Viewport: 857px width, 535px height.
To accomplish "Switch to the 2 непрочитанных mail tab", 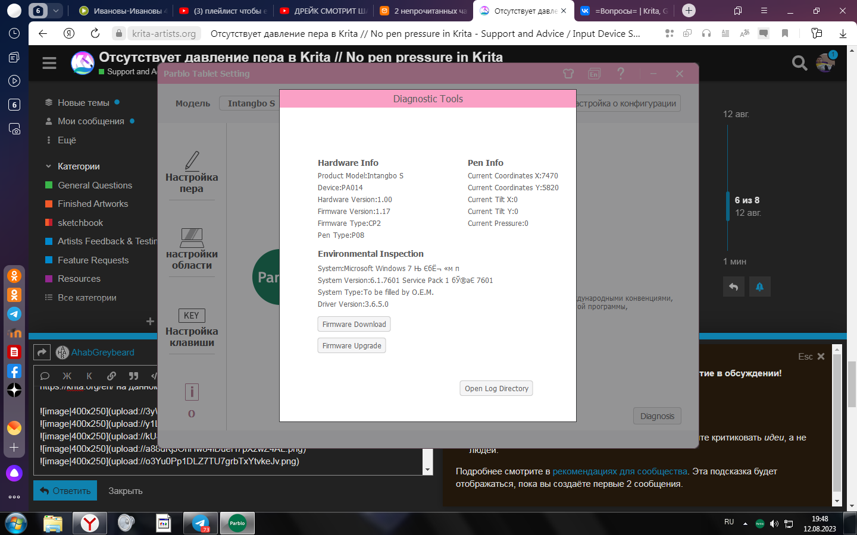I will point(423,11).
